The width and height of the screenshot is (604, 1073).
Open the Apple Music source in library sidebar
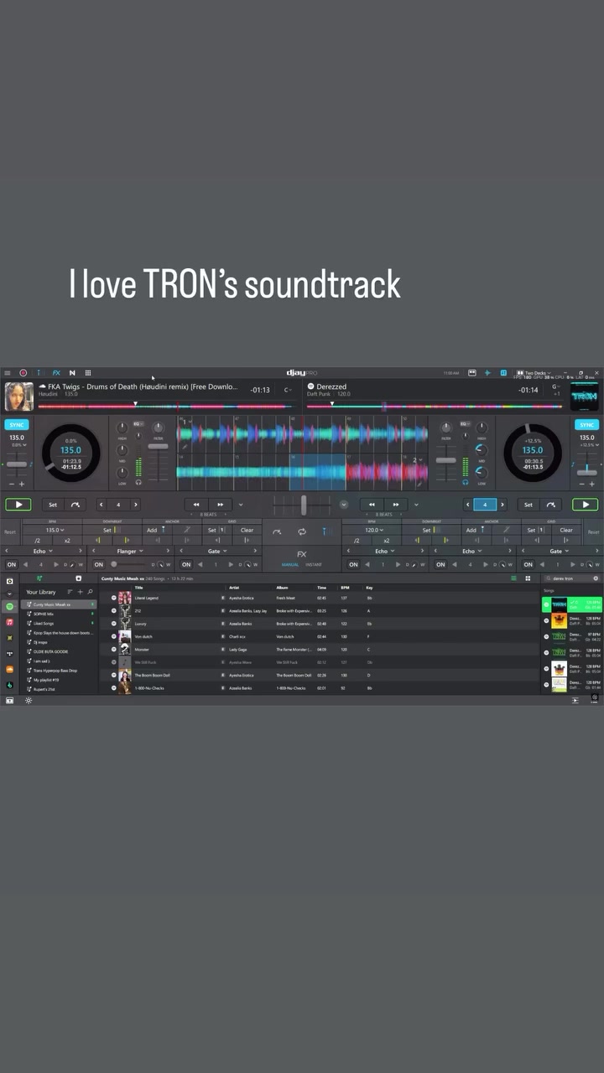pos(10,622)
